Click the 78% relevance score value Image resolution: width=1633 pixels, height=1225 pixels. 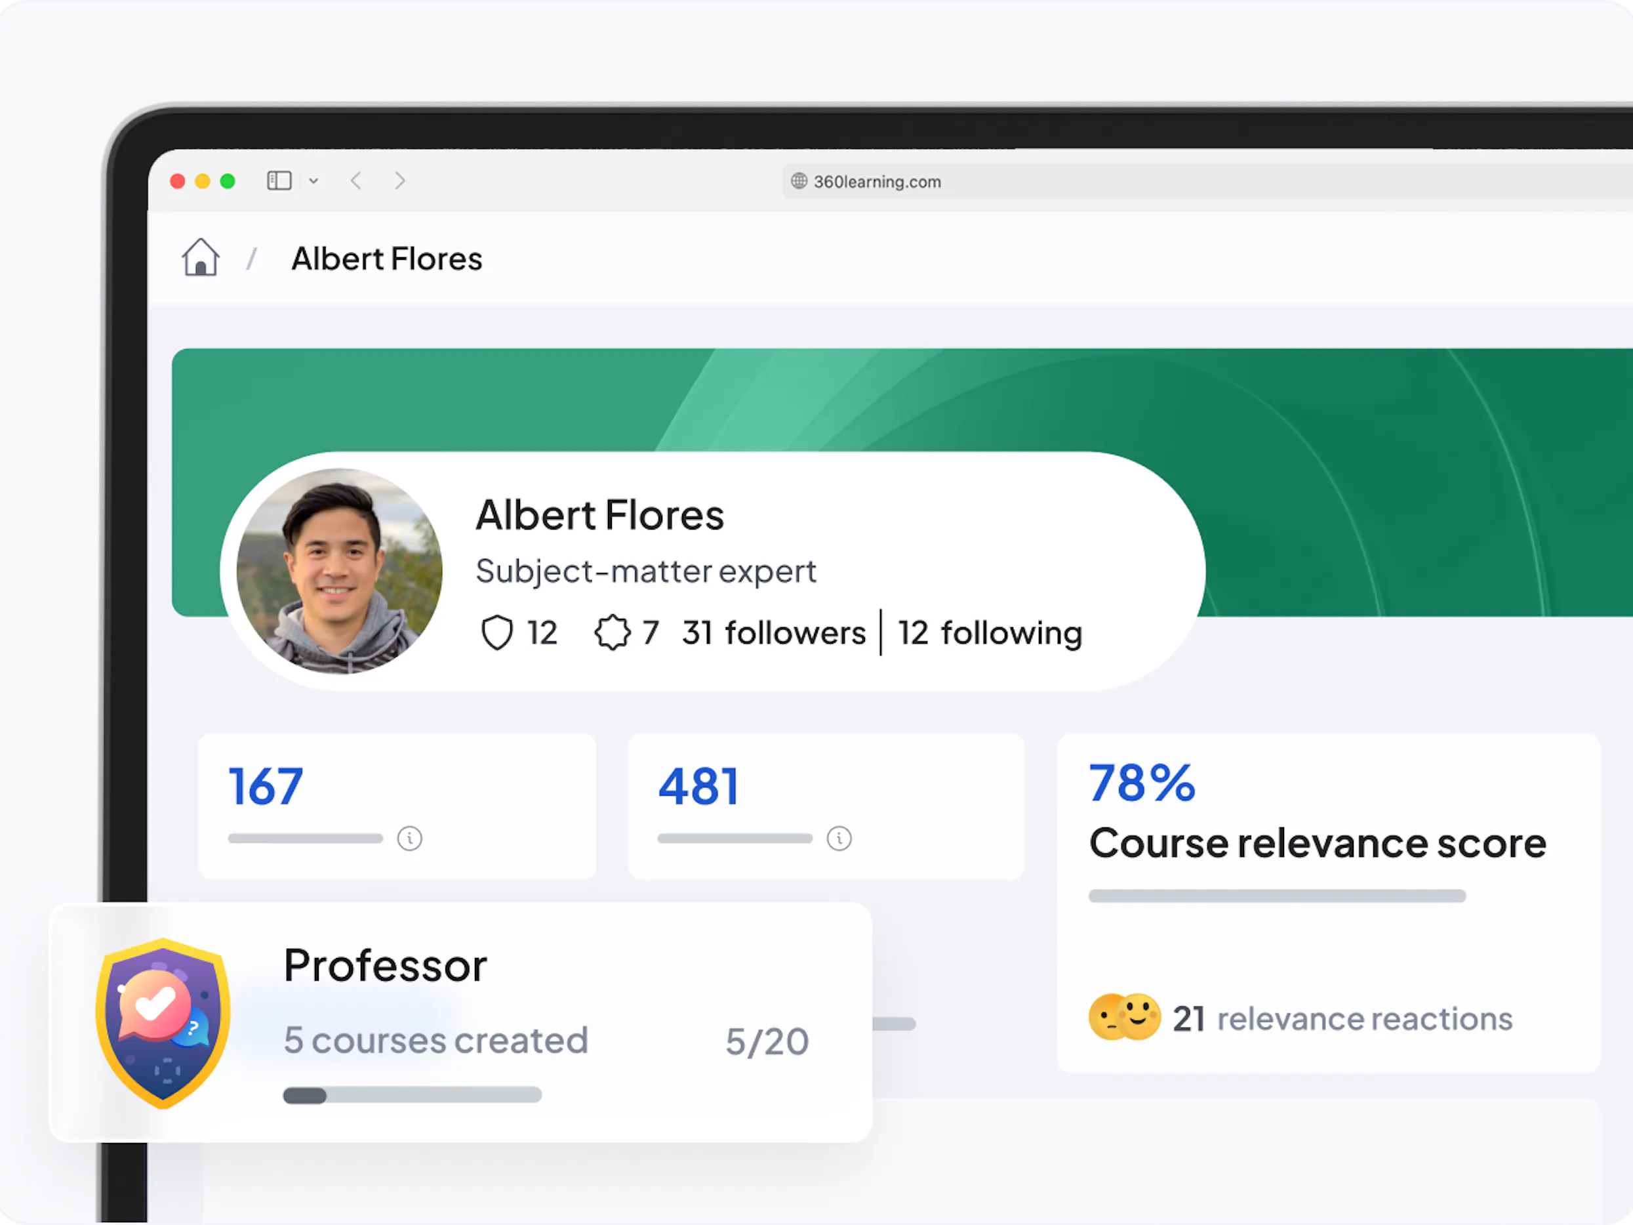click(1142, 783)
